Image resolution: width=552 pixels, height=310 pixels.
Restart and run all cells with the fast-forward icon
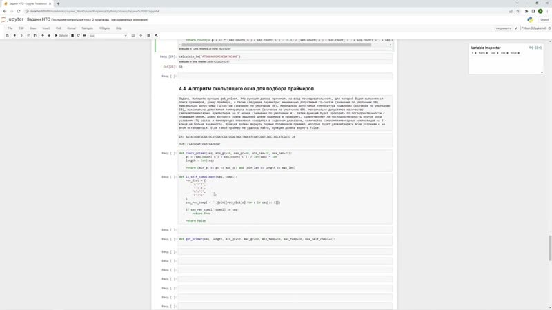click(84, 36)
